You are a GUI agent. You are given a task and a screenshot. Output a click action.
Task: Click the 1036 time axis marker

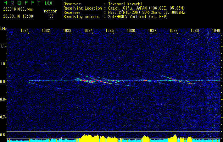[x=131, y=30]
